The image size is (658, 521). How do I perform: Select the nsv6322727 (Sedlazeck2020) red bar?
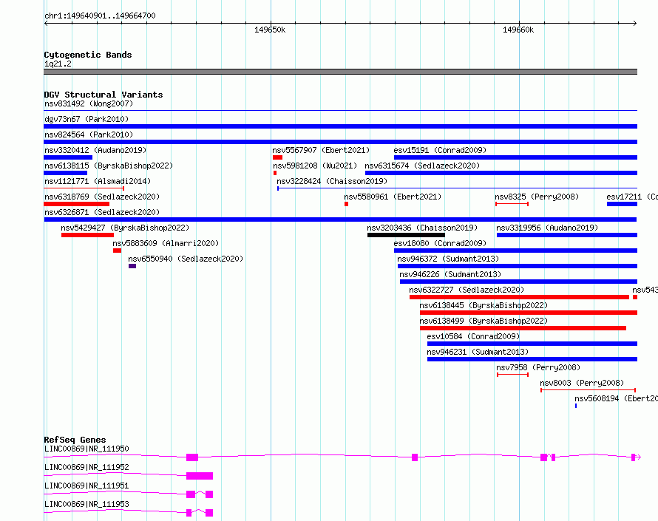[x=519, y=297]
